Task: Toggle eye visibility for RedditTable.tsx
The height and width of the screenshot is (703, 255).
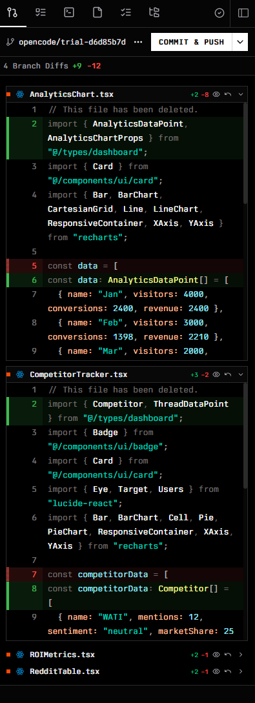Action: click(x=216, y=671)
